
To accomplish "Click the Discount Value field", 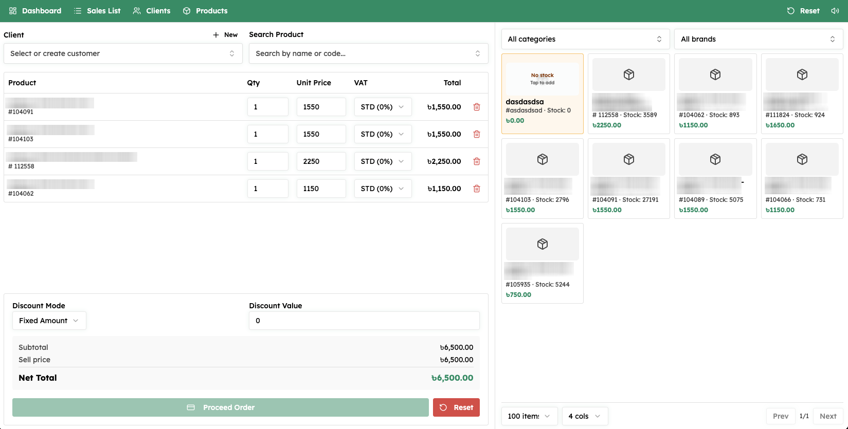I will 364,321.
